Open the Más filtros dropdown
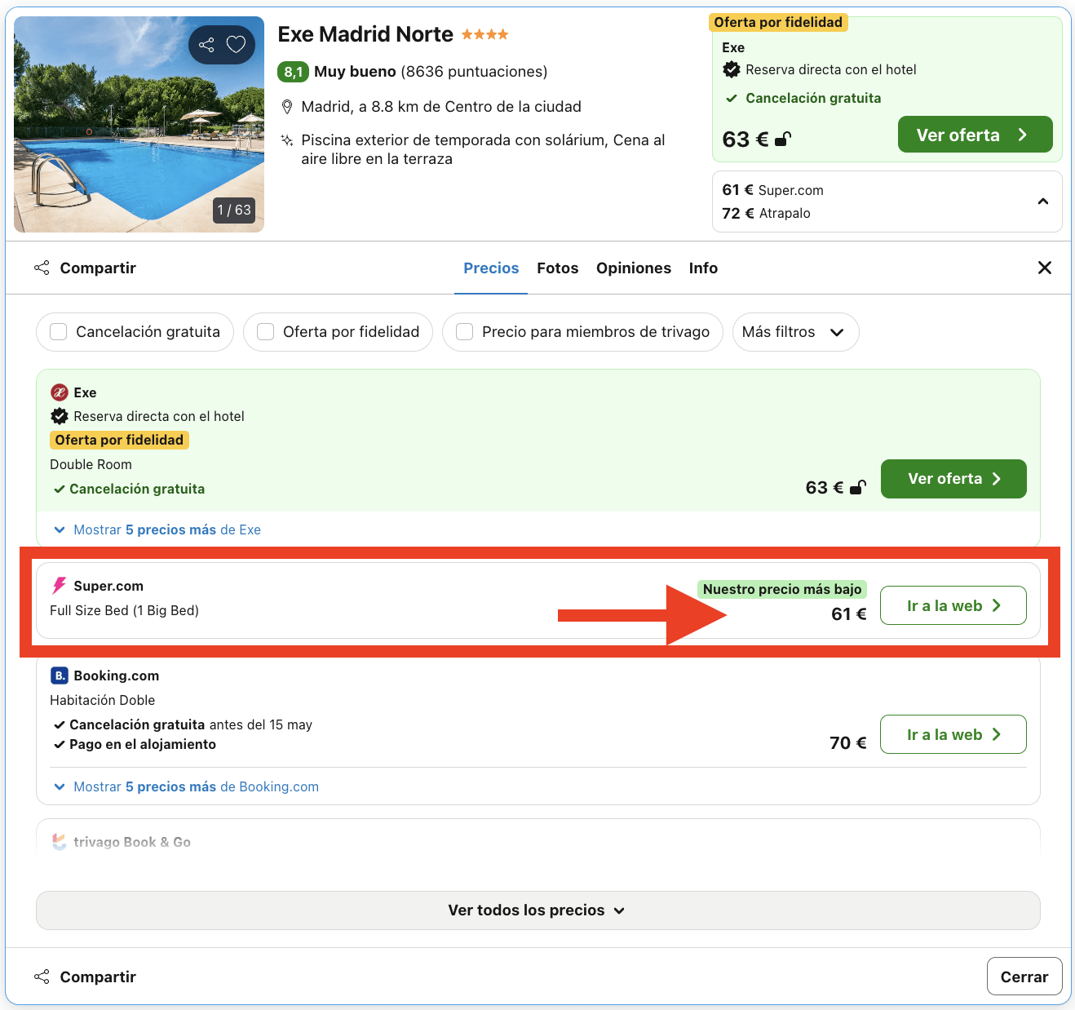 (795, 332)
